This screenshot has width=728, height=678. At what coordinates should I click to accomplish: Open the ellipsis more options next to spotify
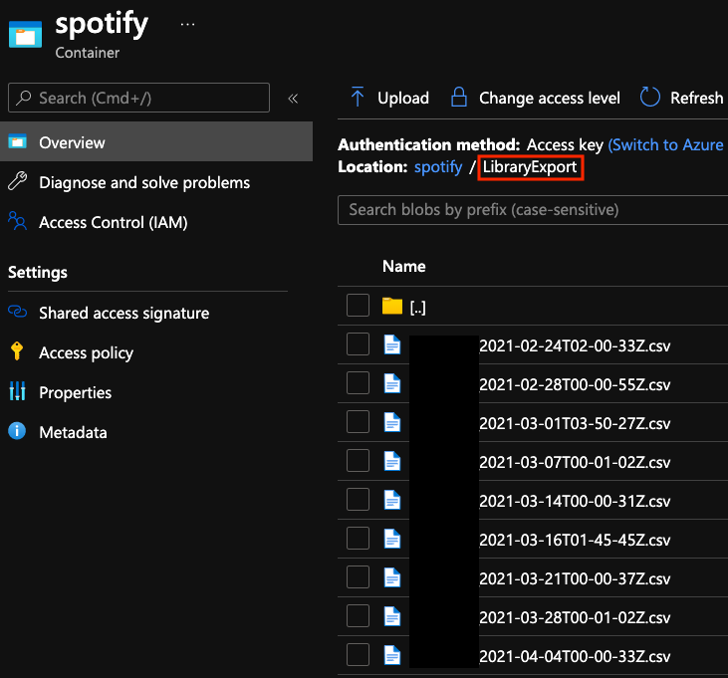pos(187,24)
